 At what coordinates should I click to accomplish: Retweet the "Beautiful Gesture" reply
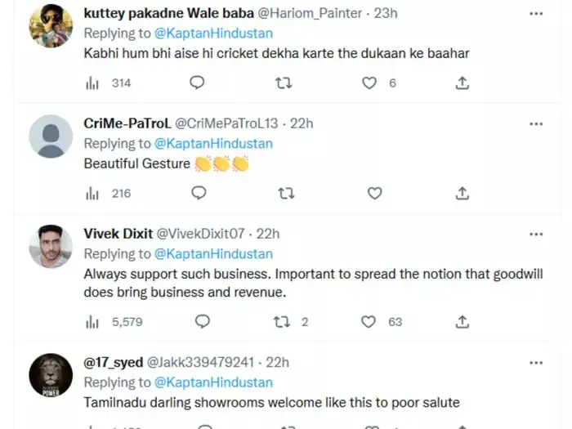tap(285, 194)
